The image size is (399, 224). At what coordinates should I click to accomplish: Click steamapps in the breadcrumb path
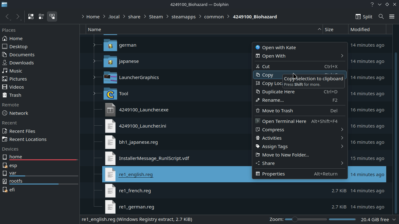click(x=183, y=17)
